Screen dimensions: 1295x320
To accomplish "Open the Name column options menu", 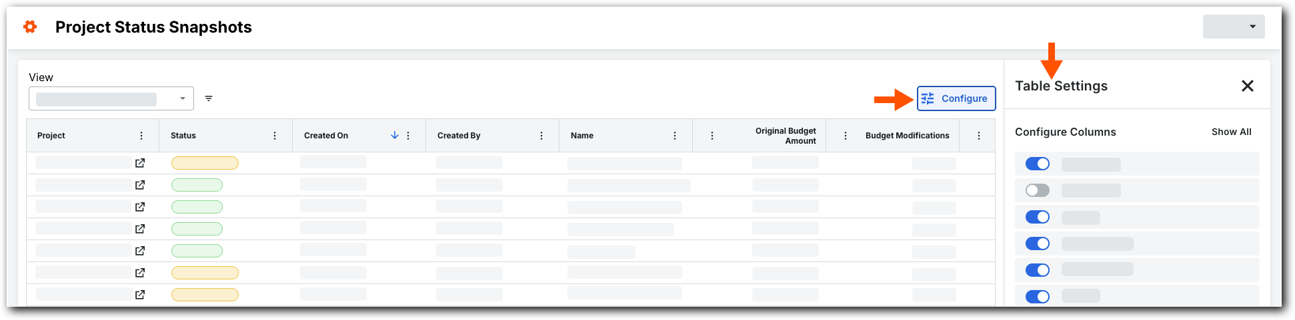I will point(675,136).
